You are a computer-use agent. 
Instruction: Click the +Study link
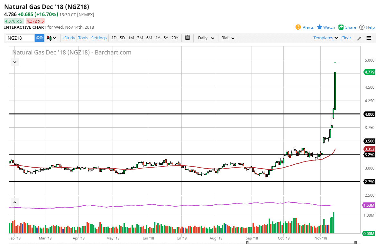(69, 38)
